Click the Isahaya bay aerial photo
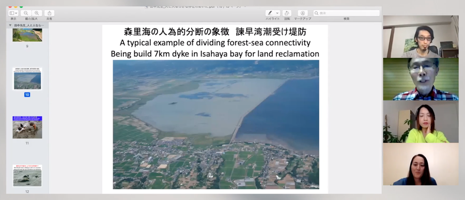 click(x=216, y=125)
